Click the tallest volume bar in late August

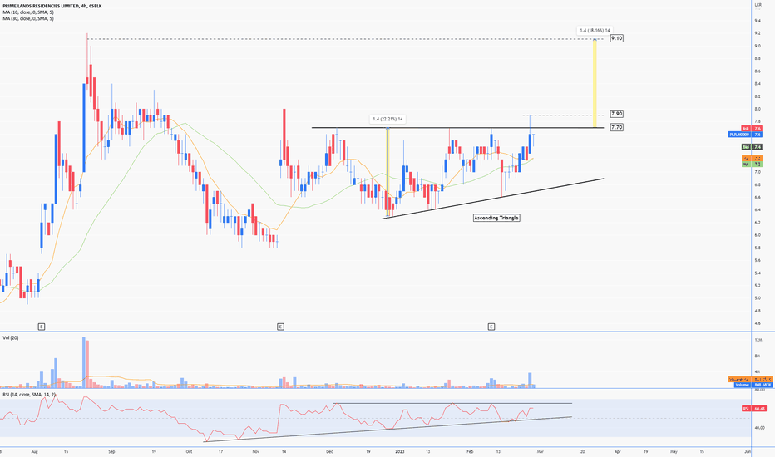click(83, 362)
